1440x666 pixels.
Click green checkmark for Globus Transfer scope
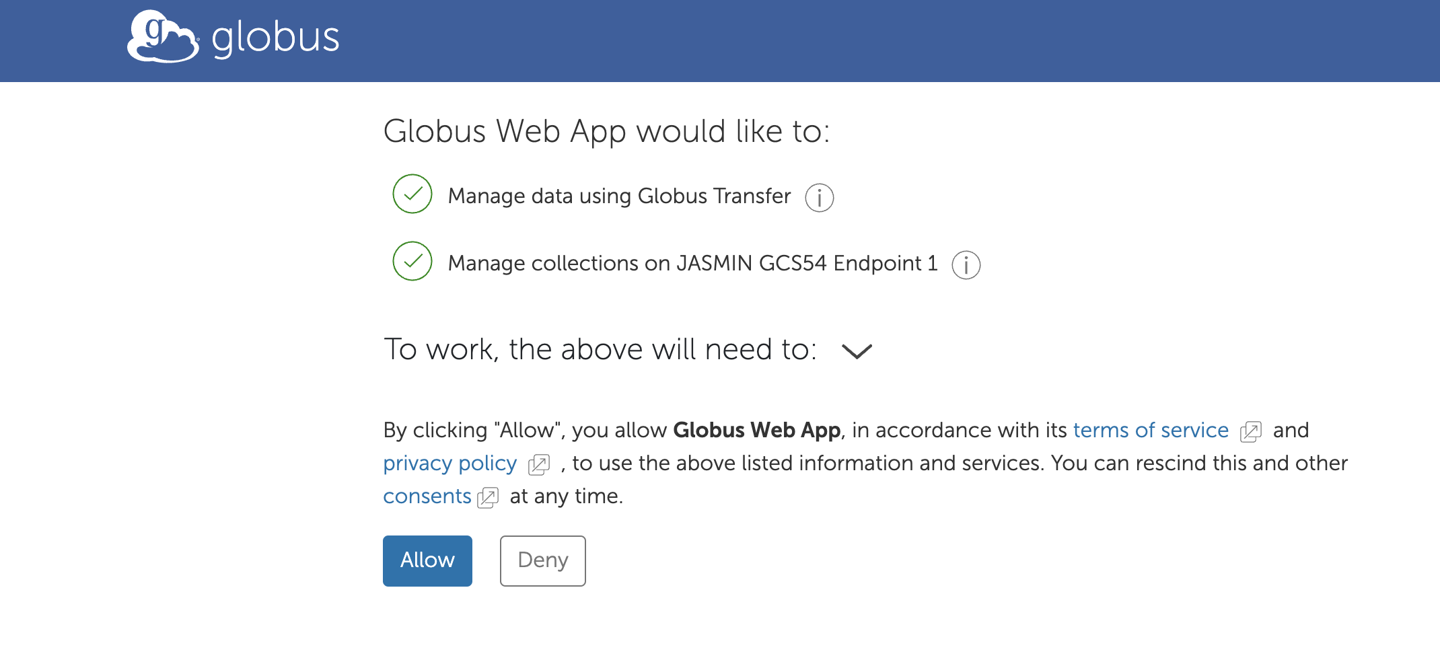(x=412, y=194)
